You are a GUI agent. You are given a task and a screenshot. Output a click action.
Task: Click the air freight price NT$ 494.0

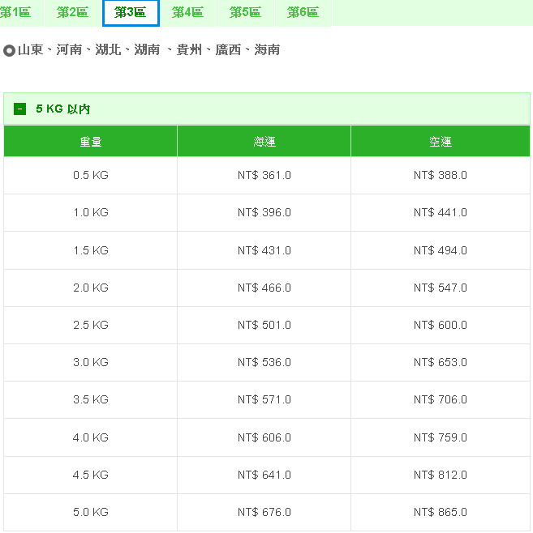[440, 250]
